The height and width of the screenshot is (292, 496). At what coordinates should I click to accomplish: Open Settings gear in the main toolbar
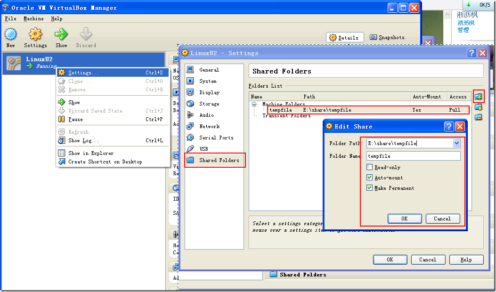(x=35, y=34)
